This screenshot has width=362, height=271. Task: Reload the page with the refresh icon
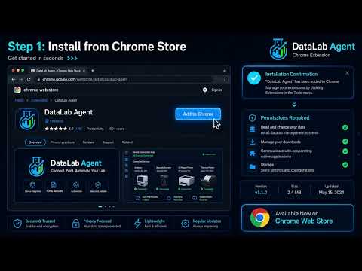point(29,79)
